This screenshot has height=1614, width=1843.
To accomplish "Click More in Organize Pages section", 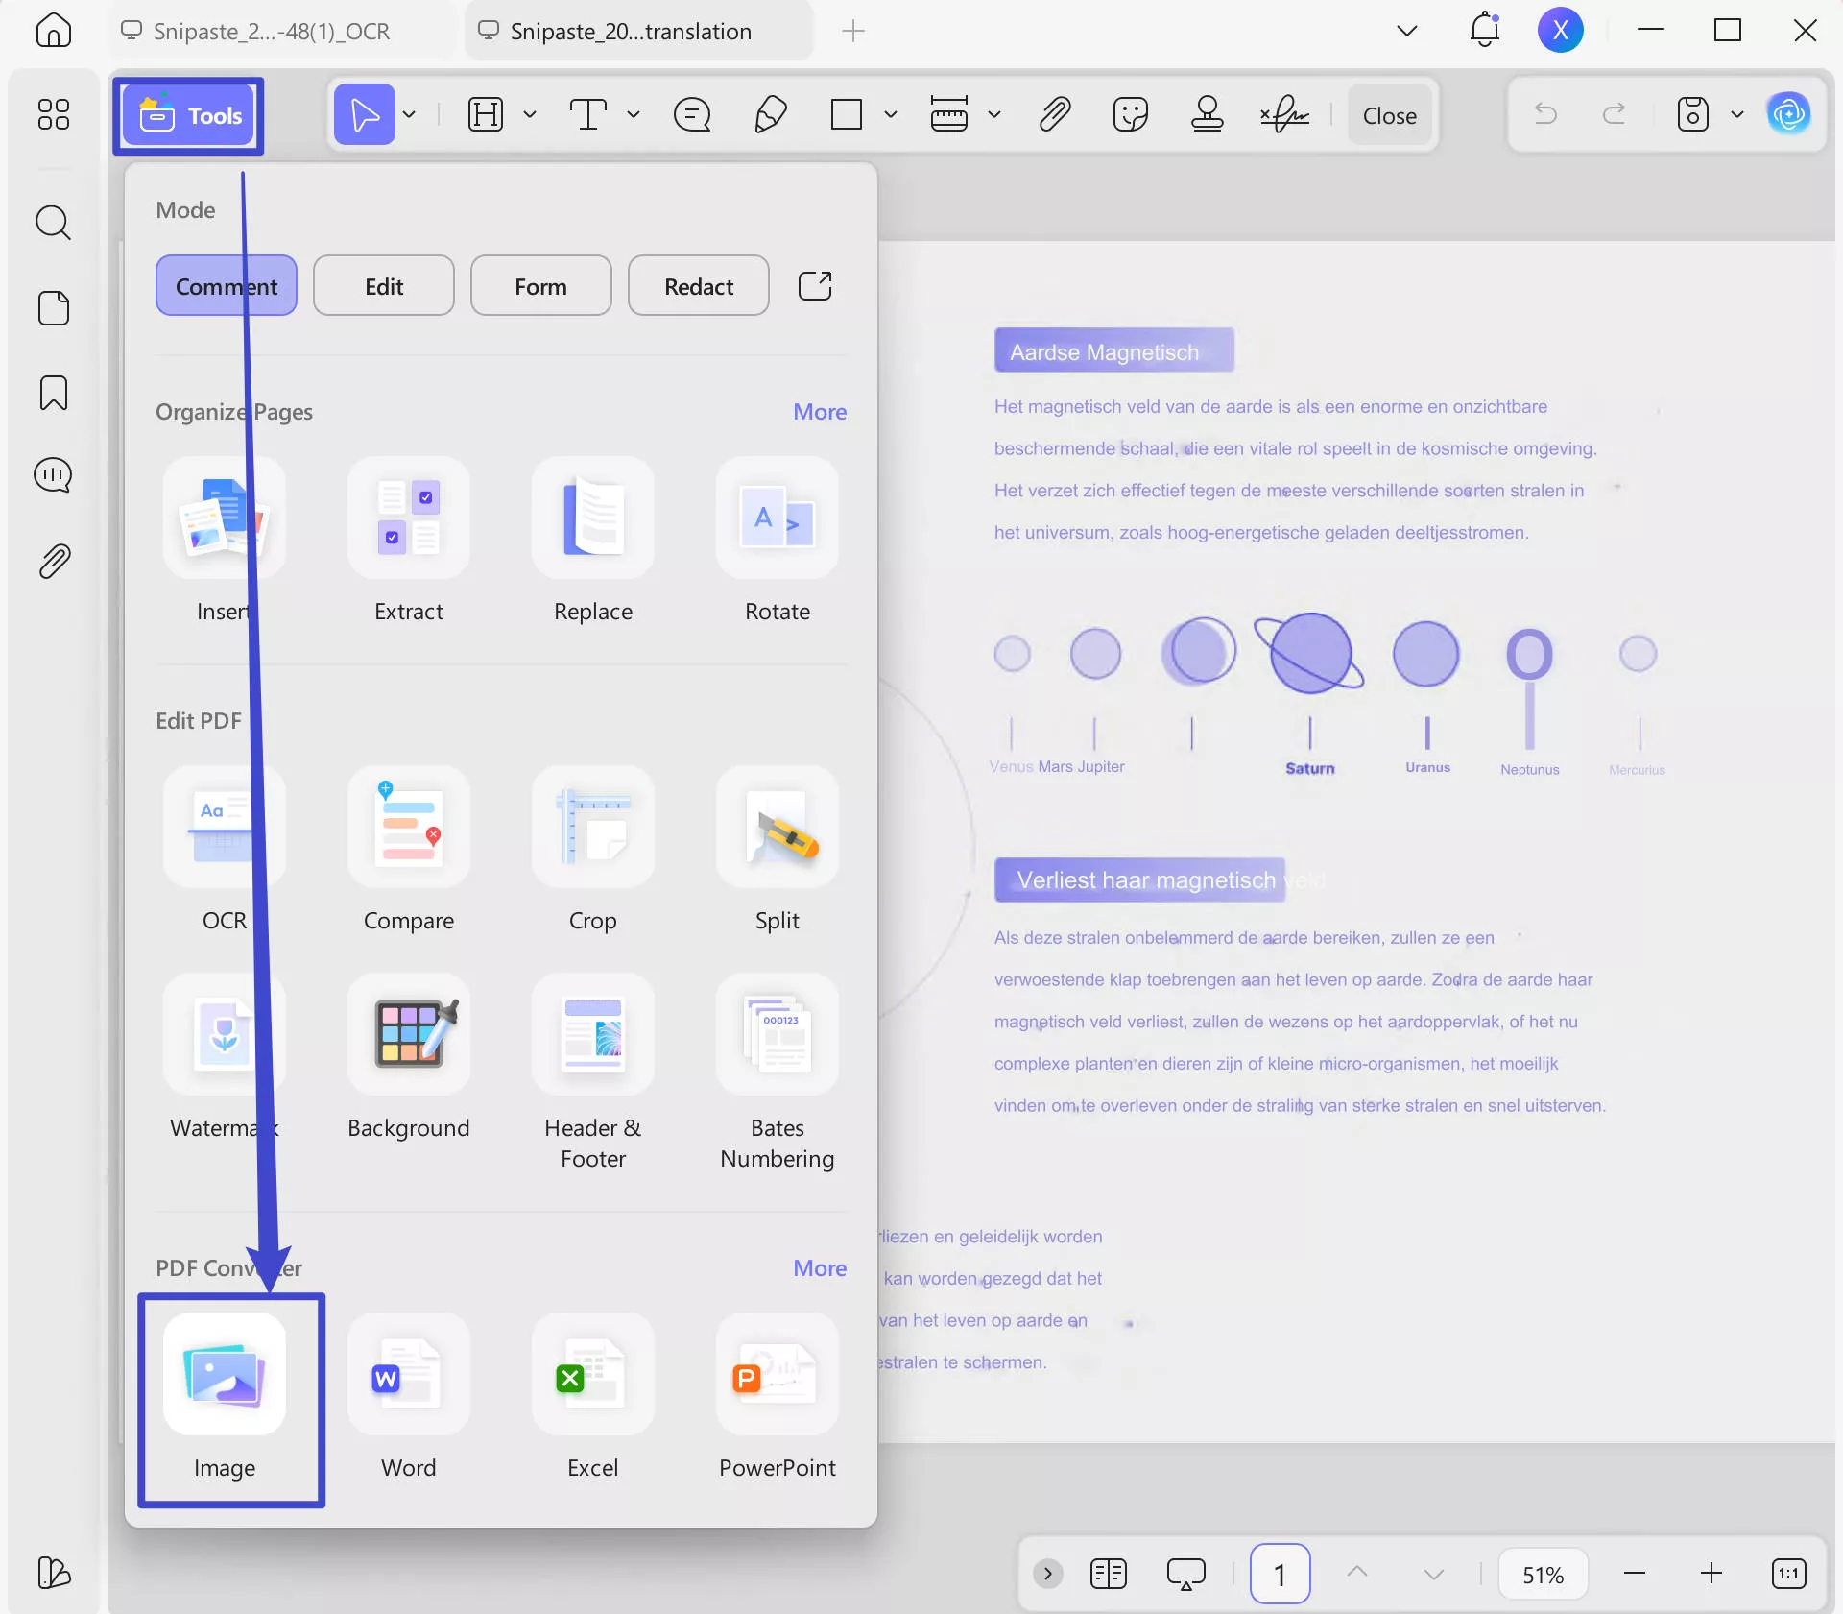I will point(820,411).
